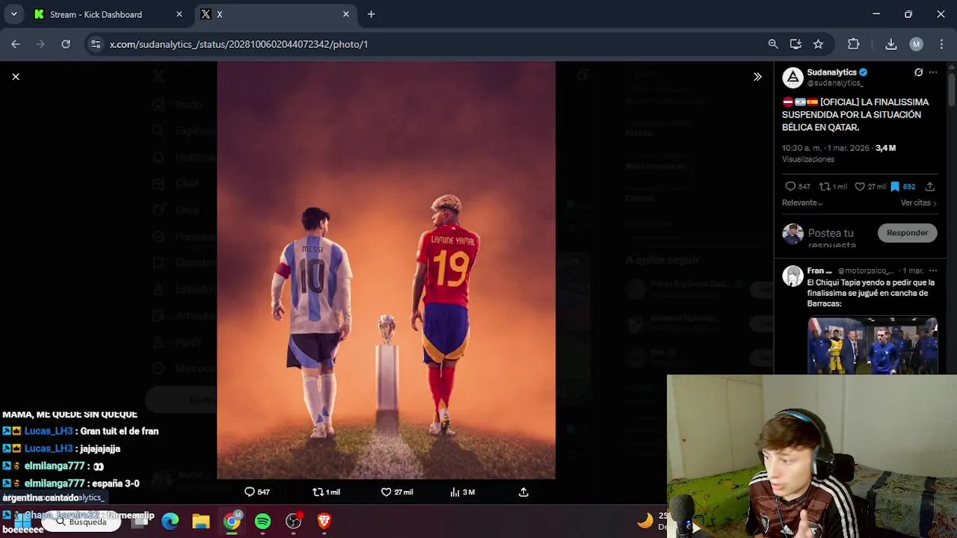Image resolution: width=957 pixels, height=538 pixels.
Task: Open Brave browser from taskbar
Action: click(324, 521)
